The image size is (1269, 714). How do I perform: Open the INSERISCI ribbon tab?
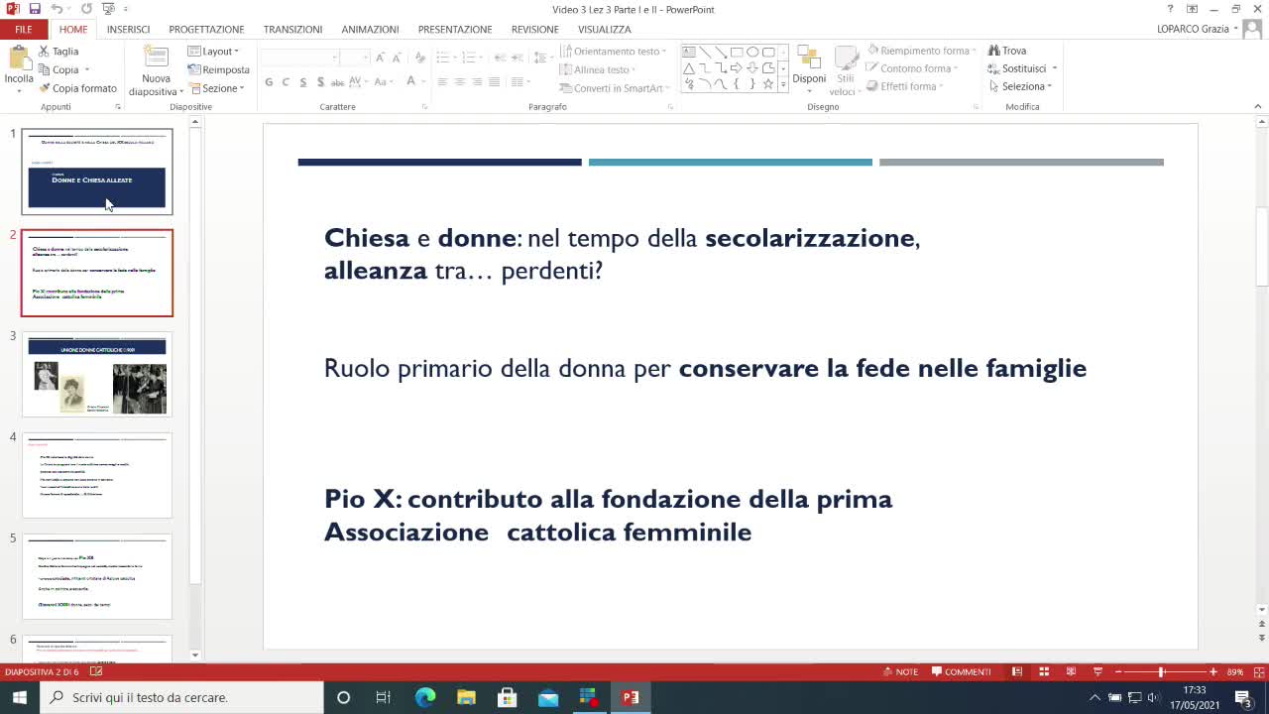coord(128,29)
